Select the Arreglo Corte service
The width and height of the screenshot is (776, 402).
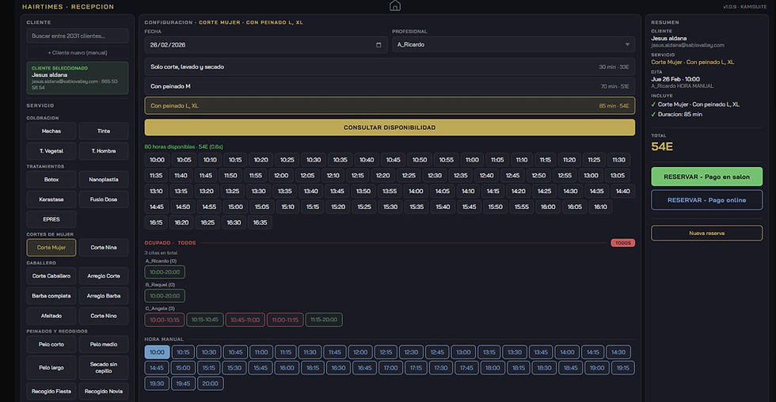(x=104, y=276)
